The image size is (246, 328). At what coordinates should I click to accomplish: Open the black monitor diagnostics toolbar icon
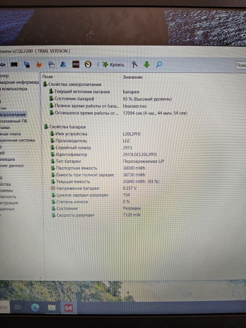click(x=14, y=65)
